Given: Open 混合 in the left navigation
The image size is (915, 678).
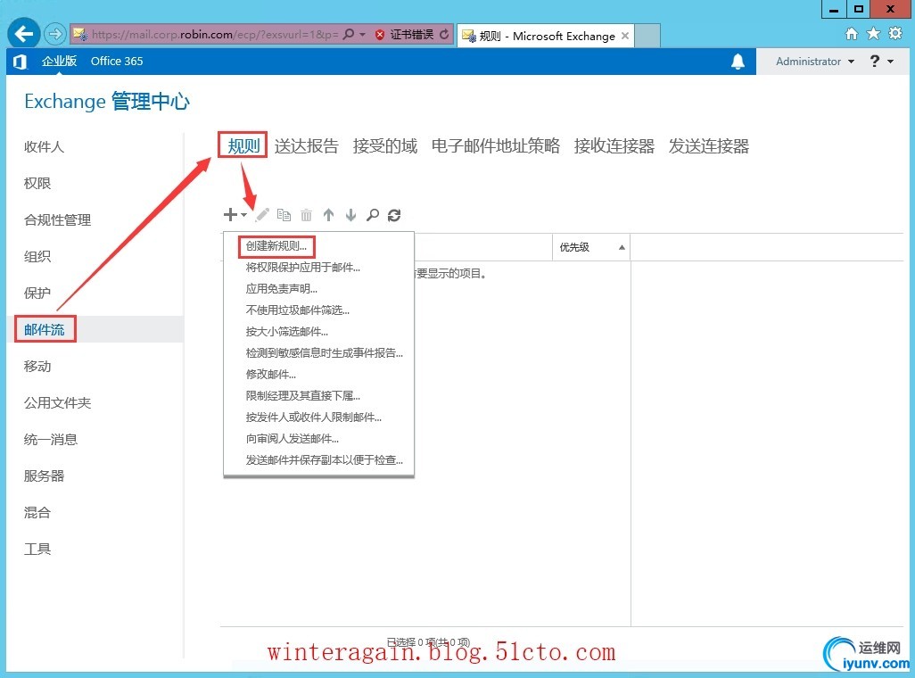Looking at the screenshot, I should (37, 513).
